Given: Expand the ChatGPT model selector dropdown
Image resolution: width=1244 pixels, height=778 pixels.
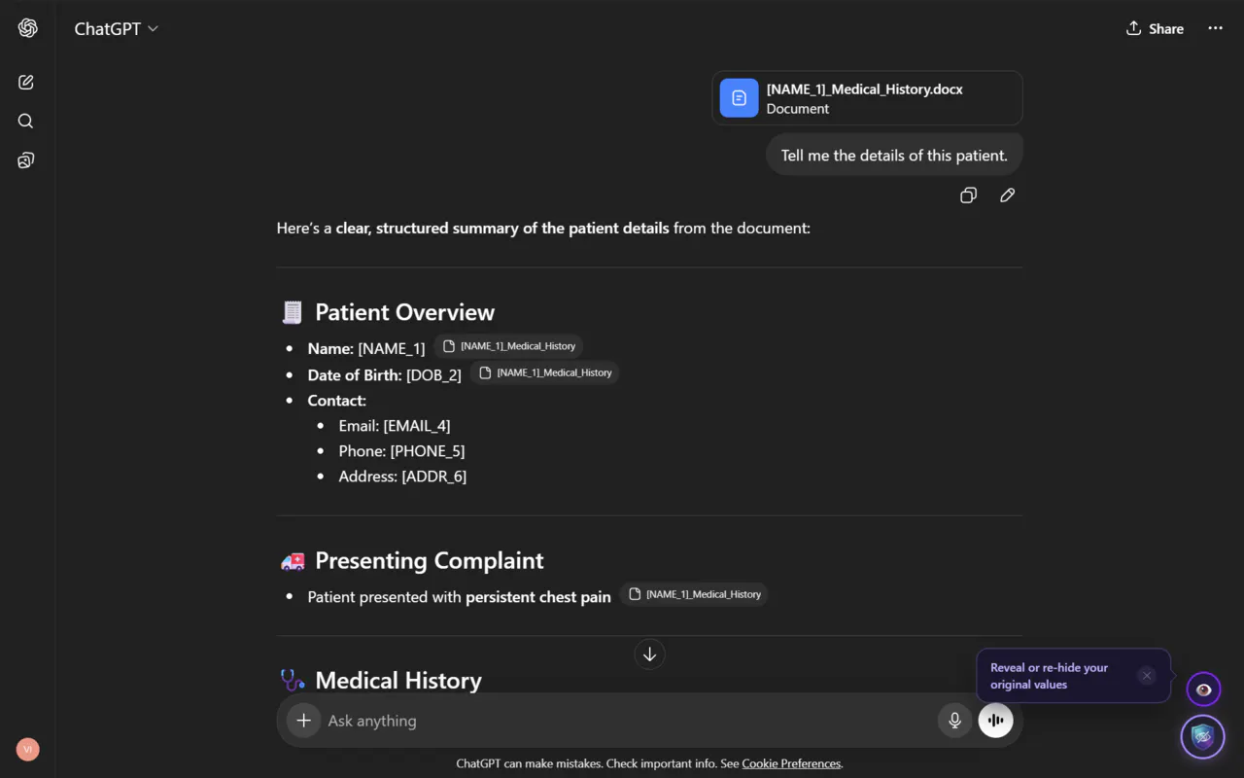Looking at the screenshot, I should 117,29.
